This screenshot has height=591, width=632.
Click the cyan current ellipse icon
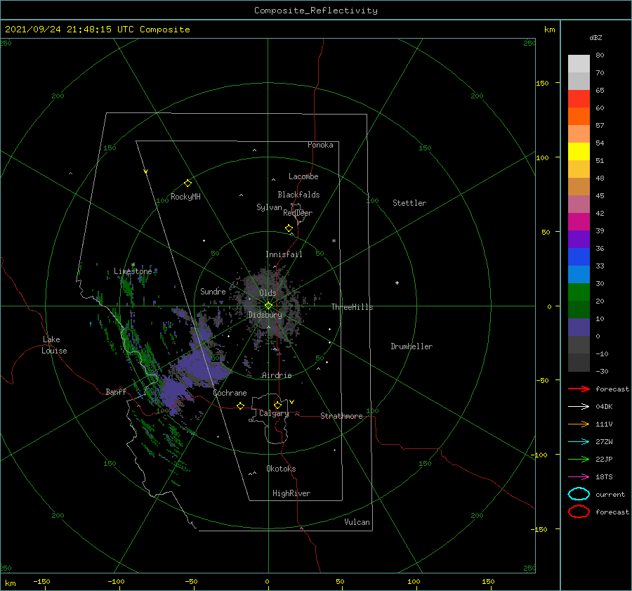tap(579, 494)
